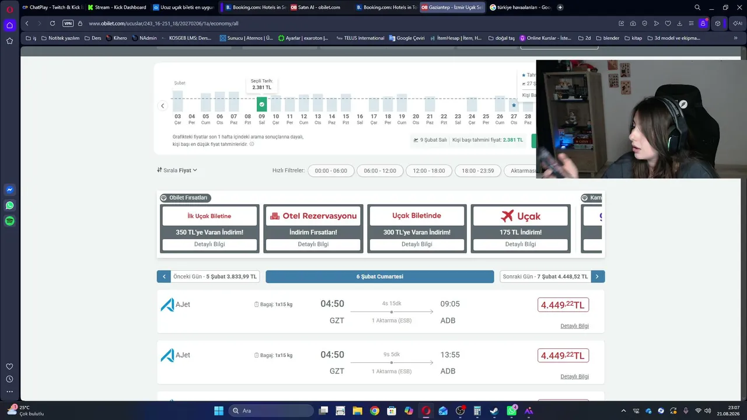Select the 4.449,22 TL price for 13:55 arrival
This screenshot has width=747, height=420.
[563, 355]
